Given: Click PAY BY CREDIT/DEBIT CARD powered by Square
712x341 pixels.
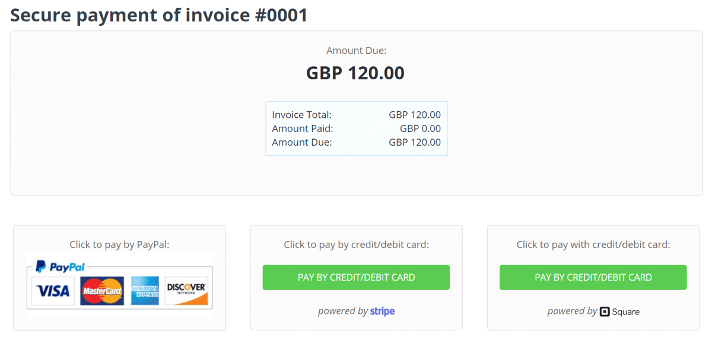Looking at the screenshot, I should tap(593, 277).
